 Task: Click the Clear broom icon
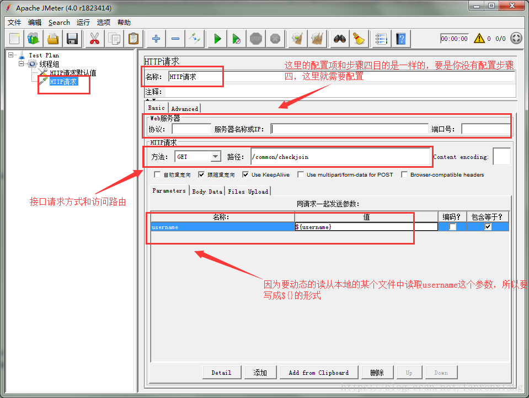tap(297, 39)
